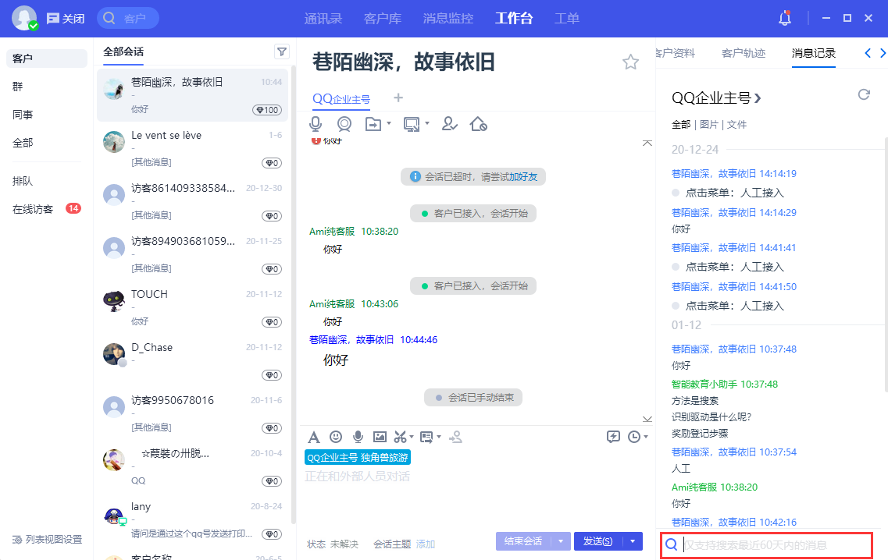Select the 工作台 tab
888x560 pixels.
coord(514,19)
